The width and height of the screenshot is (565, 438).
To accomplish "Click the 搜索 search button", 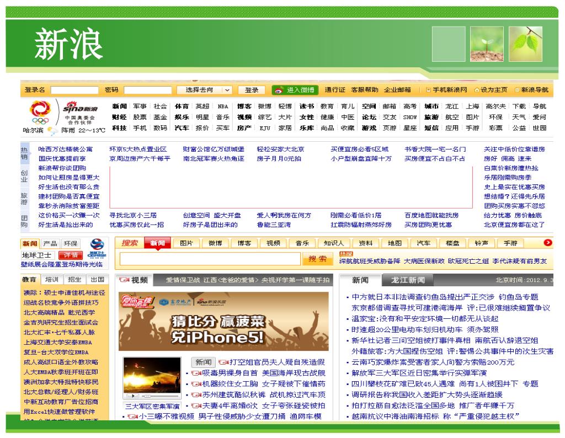I will [x=317, y=259].
